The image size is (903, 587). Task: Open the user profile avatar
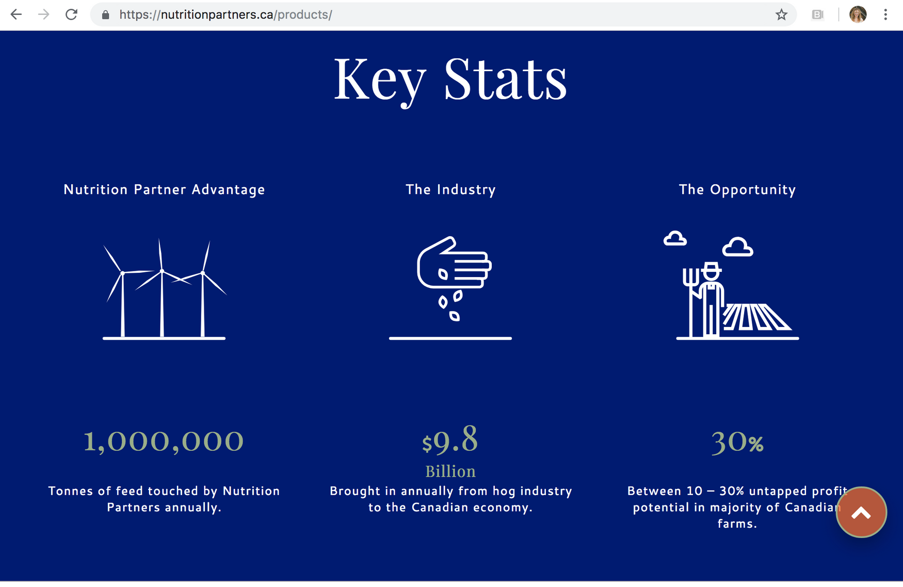pyautogui.click(x=858, y=14)
